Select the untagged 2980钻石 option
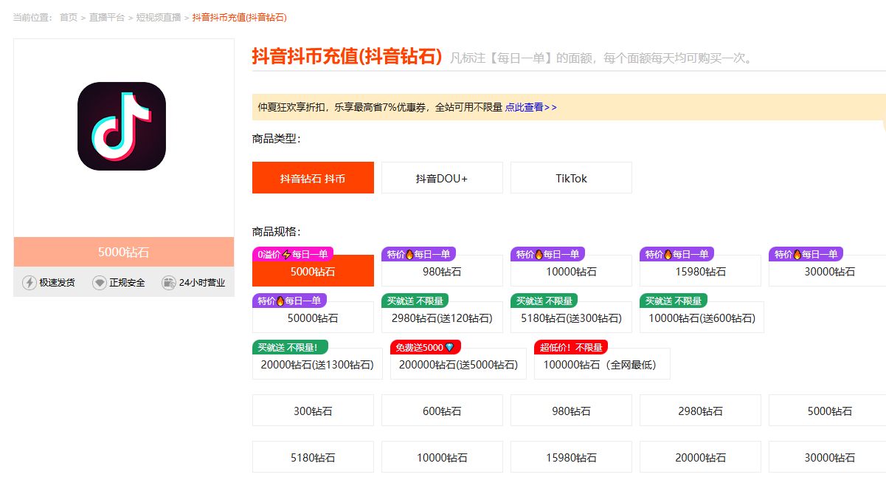886x480 pixels. click(700, 411)
